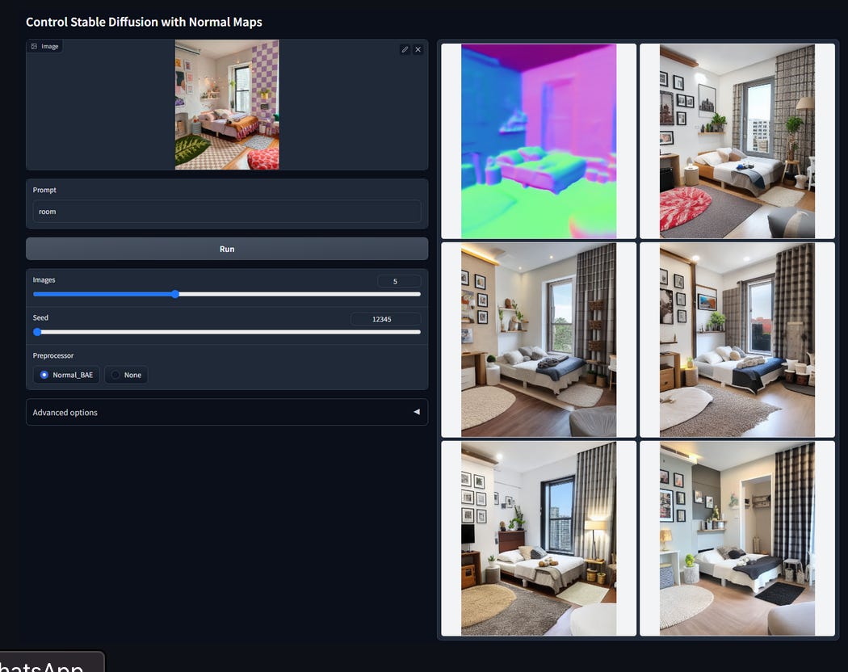Adjust the Seed slider handle

tap(37, 332)
